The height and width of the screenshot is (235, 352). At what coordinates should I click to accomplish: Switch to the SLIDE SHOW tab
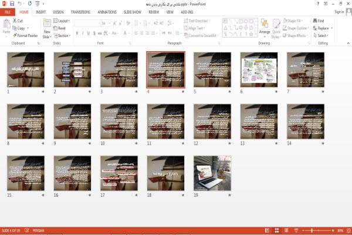(133, 12)
